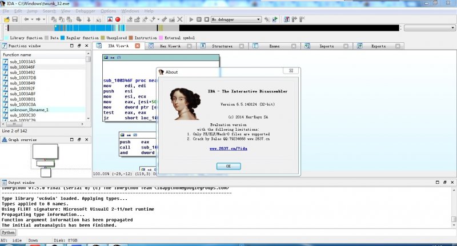The image size is (457, 246).
Task: Switch to the Exports tab
Action: pyautogui.click(x=379, y=46)
